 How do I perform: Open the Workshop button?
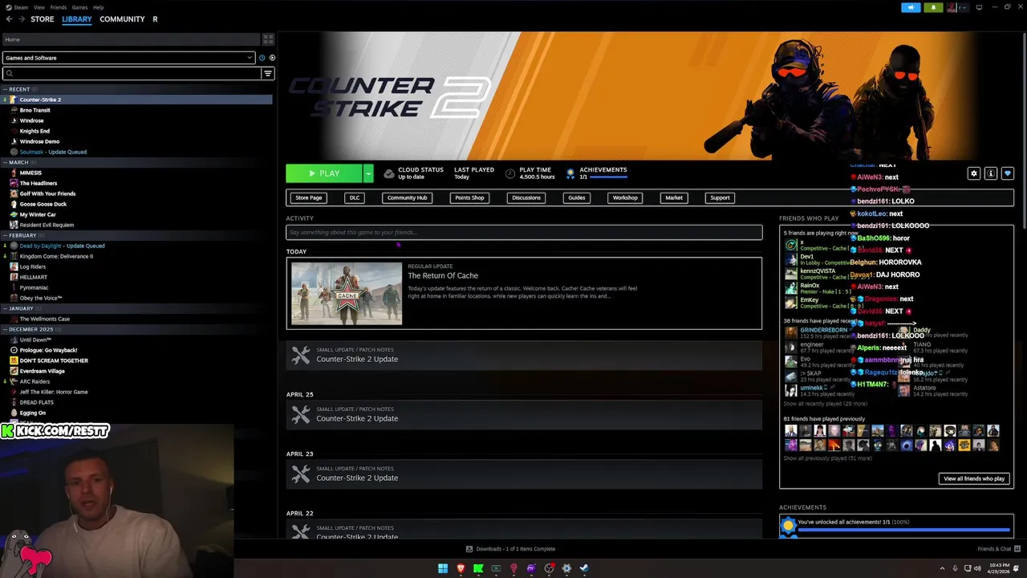click(625, 197)
